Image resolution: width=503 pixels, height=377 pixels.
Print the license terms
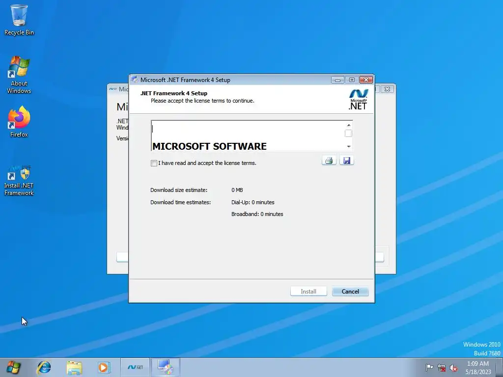329,161
